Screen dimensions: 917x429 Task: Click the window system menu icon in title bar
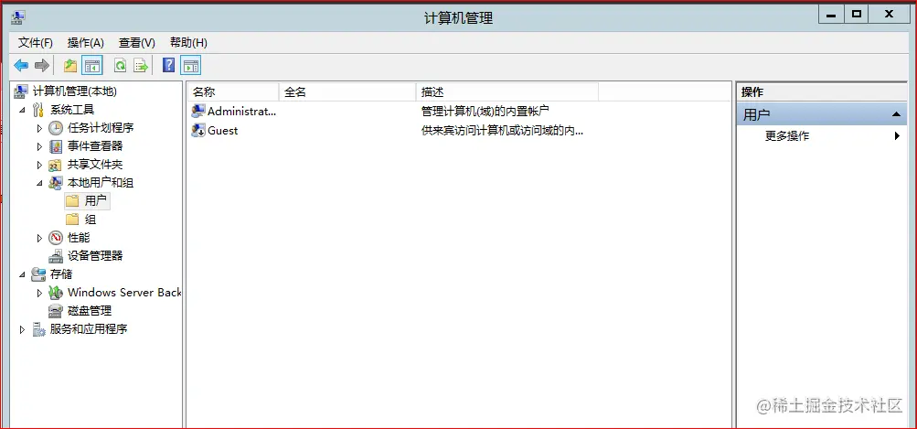17,17
